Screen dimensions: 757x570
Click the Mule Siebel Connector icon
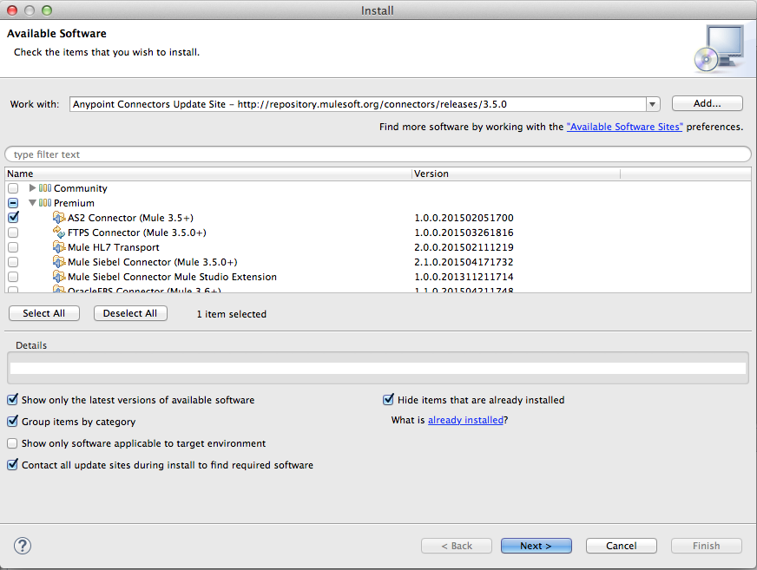[59, 262]
